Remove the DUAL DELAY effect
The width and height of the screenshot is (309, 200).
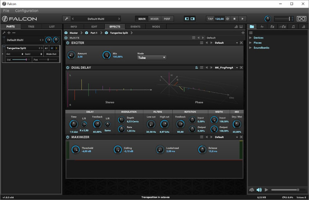(x=241, y=68)
